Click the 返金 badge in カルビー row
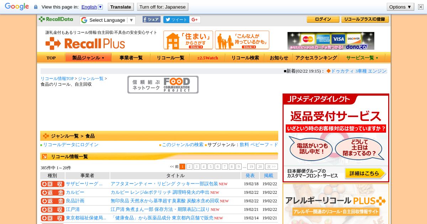Viewport: 427px width, 224px height. point(52,192)
